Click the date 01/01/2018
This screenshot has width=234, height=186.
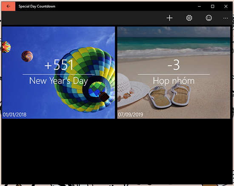pos(14,114)
